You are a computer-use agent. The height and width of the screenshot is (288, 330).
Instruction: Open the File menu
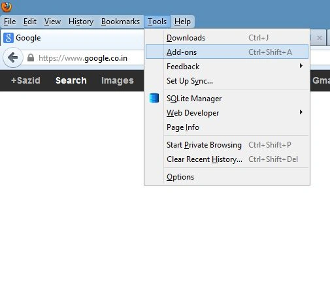(x=10, y=22)
